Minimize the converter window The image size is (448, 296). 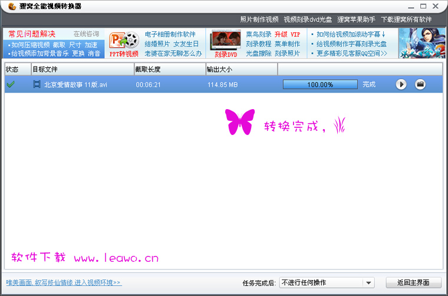411,6
